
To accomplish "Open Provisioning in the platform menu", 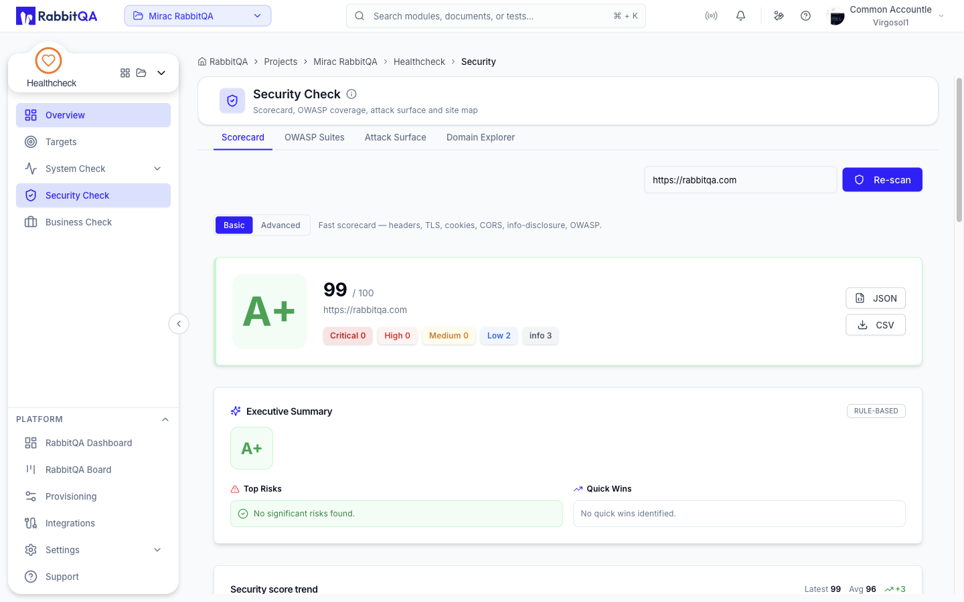I will pyautogui.click(x=93, y=496).
